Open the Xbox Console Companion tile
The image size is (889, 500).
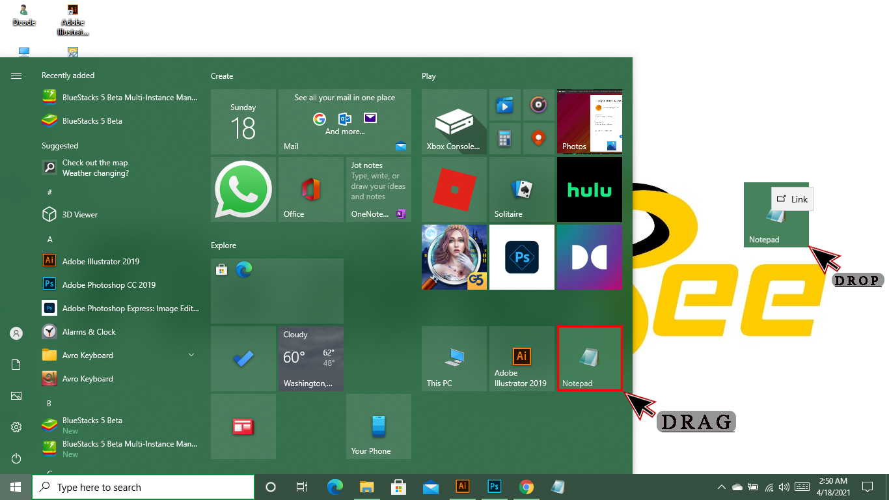coord(454,122)
